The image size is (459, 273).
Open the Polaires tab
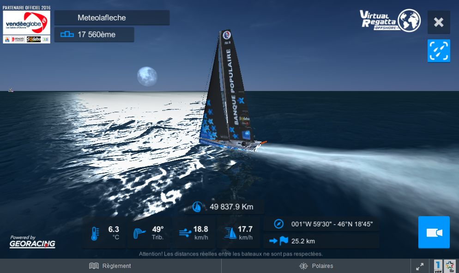click(x=316, y=266)
